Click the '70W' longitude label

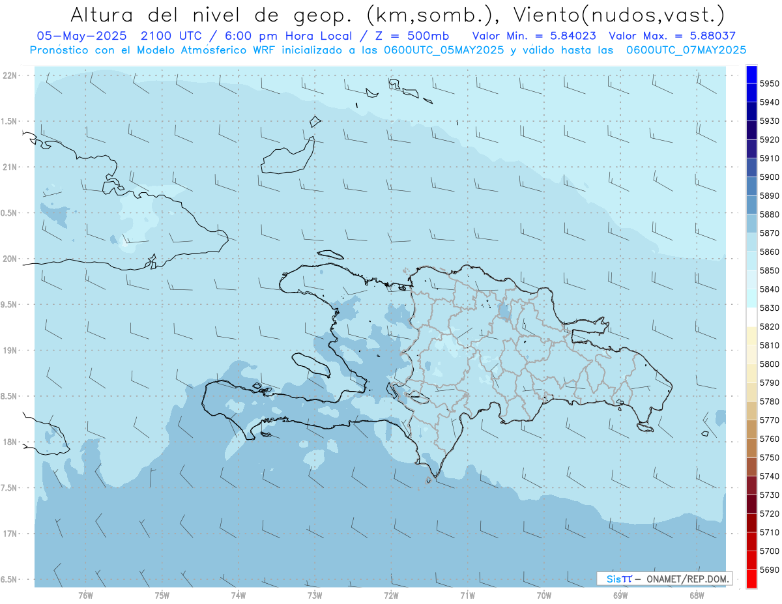tap(544, 596)
